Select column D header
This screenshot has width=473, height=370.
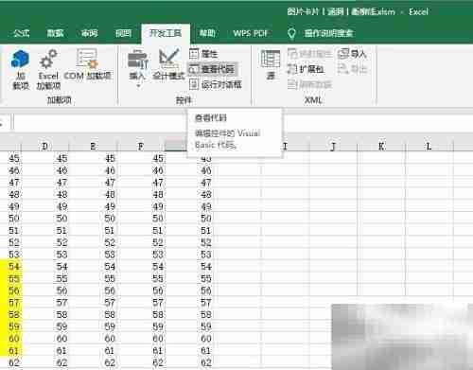pyautogui.click(x=44, y=146)
